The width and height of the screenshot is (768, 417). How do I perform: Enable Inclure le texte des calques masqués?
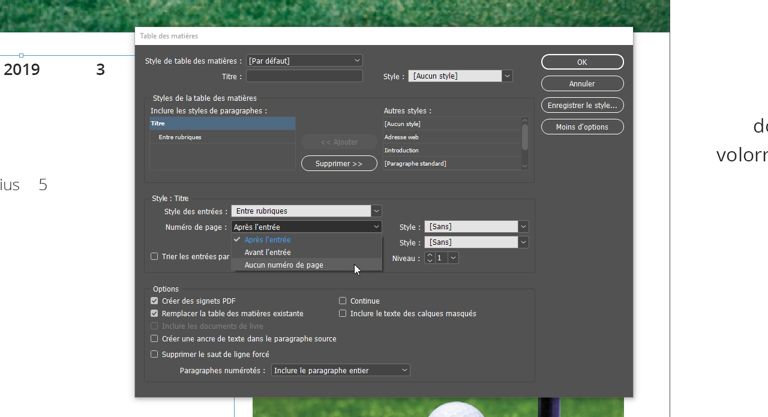click(343, 313)
